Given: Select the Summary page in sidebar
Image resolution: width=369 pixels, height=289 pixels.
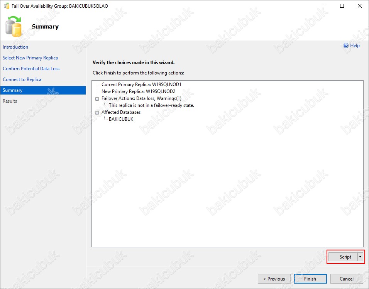Looking at the screenshot, I should 43,90.
